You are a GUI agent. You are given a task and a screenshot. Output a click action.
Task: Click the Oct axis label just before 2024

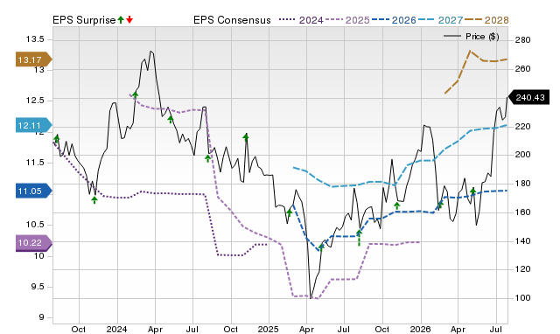[x=79, y=329]
